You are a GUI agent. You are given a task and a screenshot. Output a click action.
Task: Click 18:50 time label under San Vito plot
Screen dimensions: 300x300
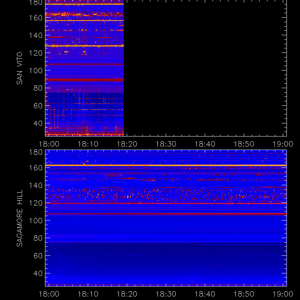pos(244,144)
